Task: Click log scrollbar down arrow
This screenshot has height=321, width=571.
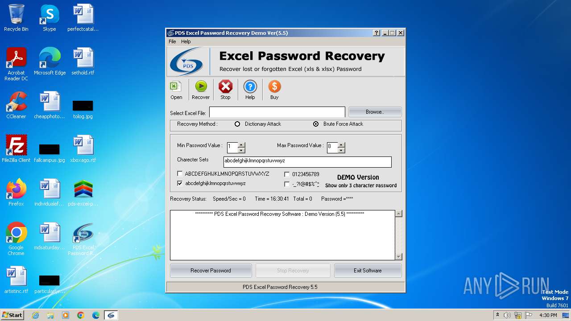Action: click(x=399, y=257)
